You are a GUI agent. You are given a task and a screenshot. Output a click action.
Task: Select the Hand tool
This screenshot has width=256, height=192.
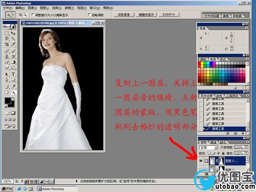[x=7, y=92]
